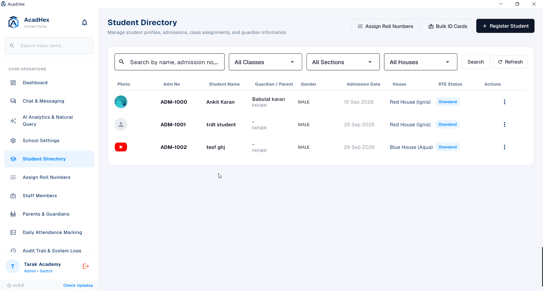Click tesf ghj's YouTube photo thumbnail
Screen dimensions: 543x291
[121, 147]
